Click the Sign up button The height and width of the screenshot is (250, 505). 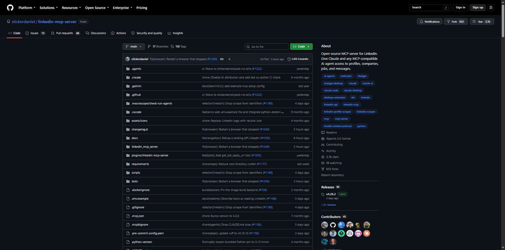point(478,8)
